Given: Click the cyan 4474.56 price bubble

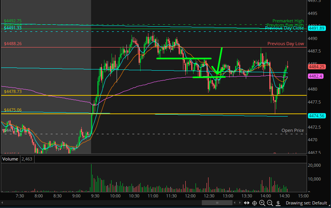Looking at the screenshot, I should tap(316, 116).
